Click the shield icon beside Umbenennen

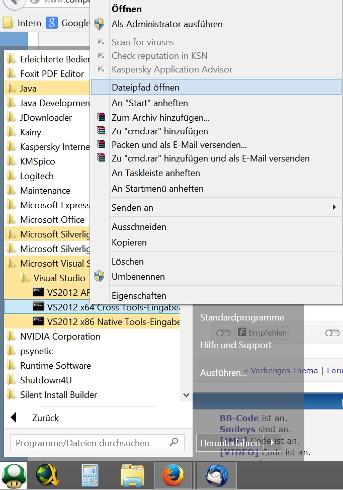tap(100, 276)
